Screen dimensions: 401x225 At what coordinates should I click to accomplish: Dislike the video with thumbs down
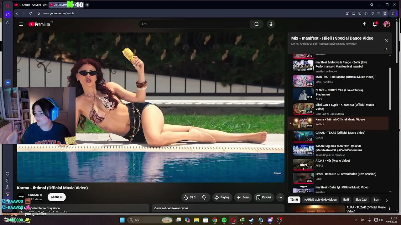(x=204, y=197)
